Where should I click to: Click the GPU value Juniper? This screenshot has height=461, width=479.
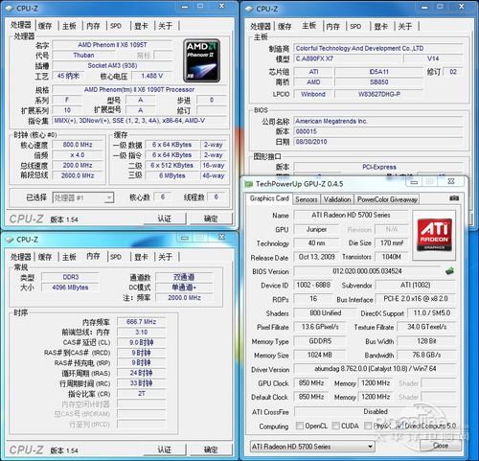[316, 229]
